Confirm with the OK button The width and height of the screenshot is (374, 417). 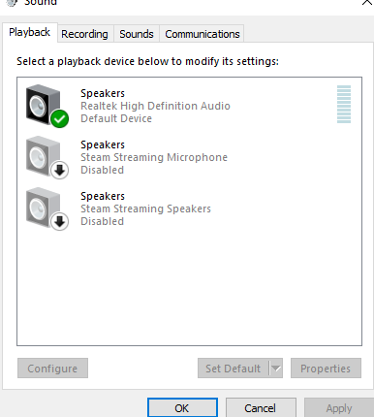tap(182, 408)
